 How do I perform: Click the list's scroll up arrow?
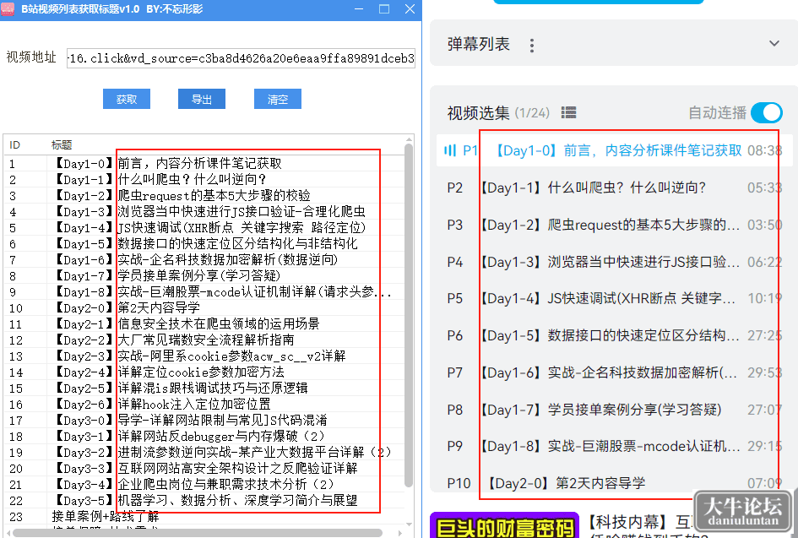tap(409, 139)
